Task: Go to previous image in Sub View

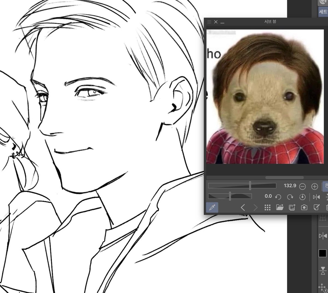Action: 243,208
